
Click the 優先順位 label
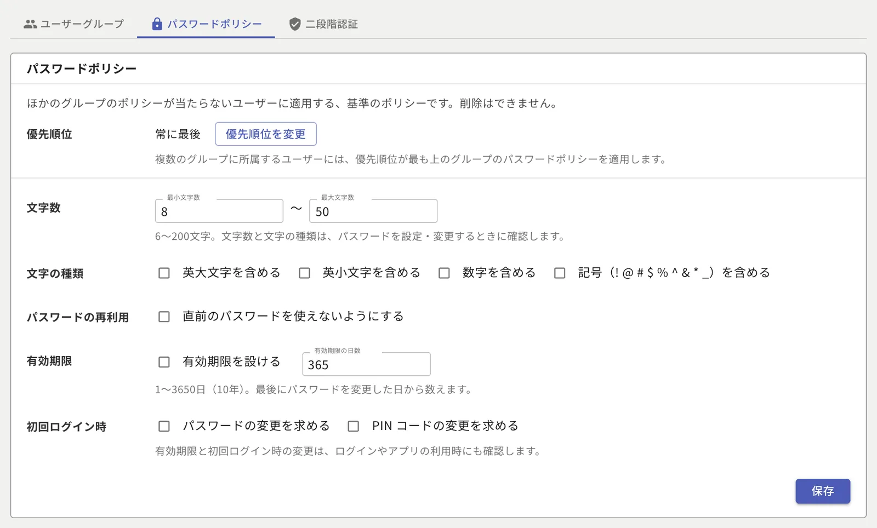click(x=49, y=135)
